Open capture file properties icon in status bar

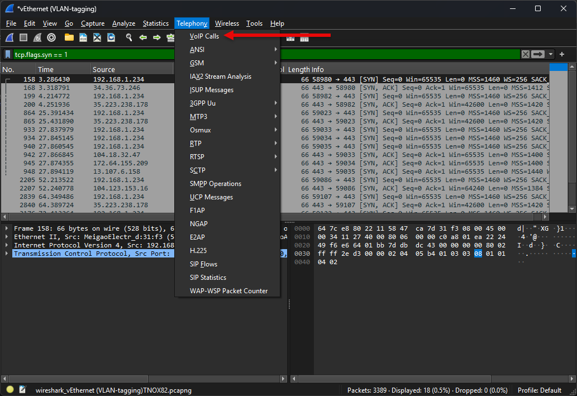[23, 389]
